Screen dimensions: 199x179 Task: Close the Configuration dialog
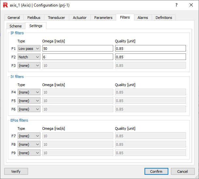pos(191,5)
